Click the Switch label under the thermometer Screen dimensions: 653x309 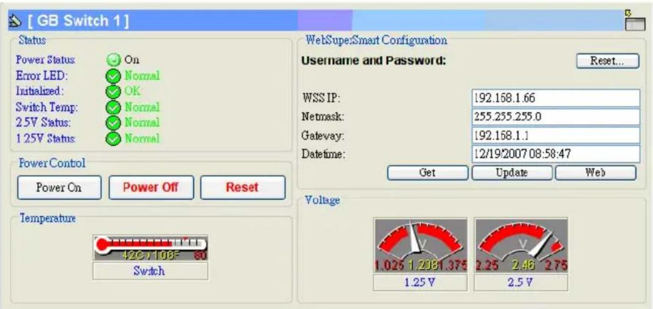point(150,271)
